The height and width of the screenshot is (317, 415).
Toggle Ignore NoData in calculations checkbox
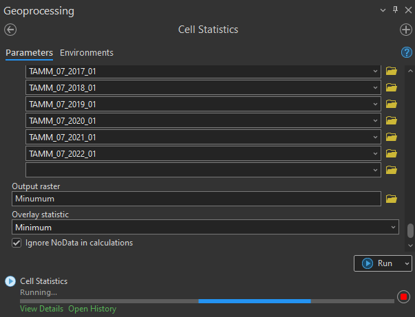click(17, 243)
